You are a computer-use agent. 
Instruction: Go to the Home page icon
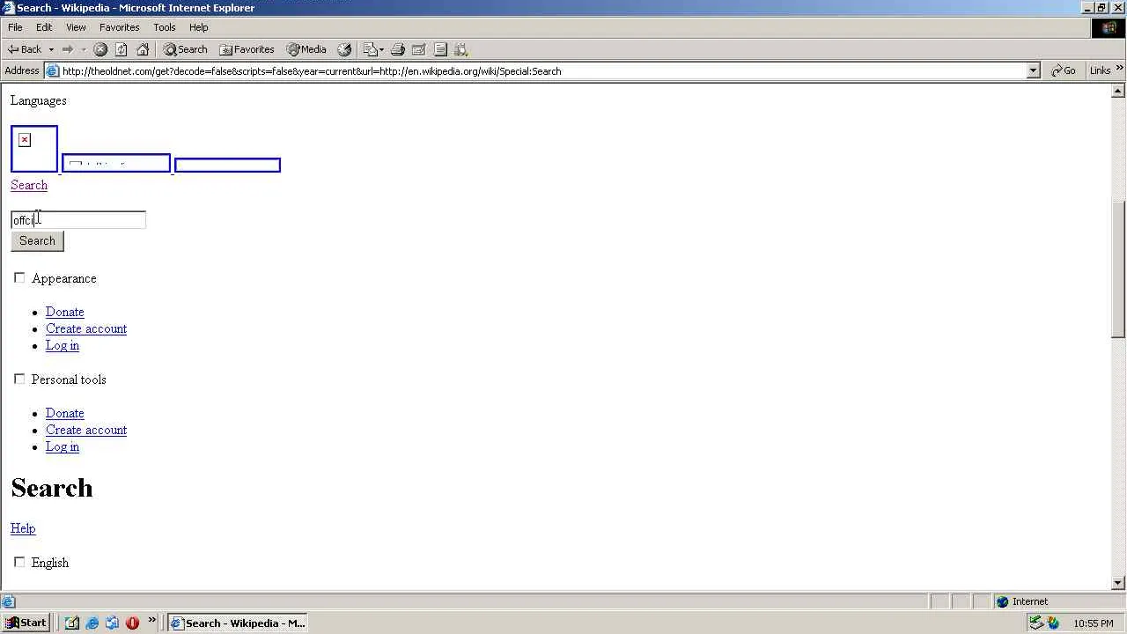[x=143, y=49]
